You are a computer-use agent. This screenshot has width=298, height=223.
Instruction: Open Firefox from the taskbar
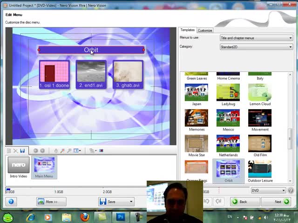(85, 217)
